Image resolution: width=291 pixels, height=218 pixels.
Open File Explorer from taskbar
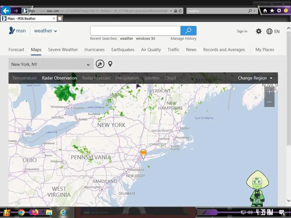tap(49, 212)
